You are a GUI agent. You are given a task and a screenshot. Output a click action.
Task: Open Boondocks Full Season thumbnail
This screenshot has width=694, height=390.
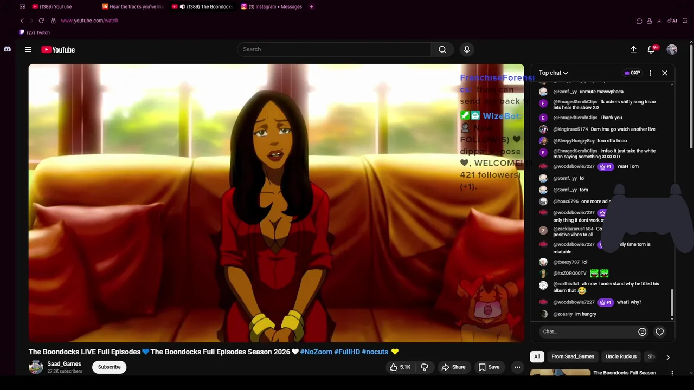pos(560,373)
